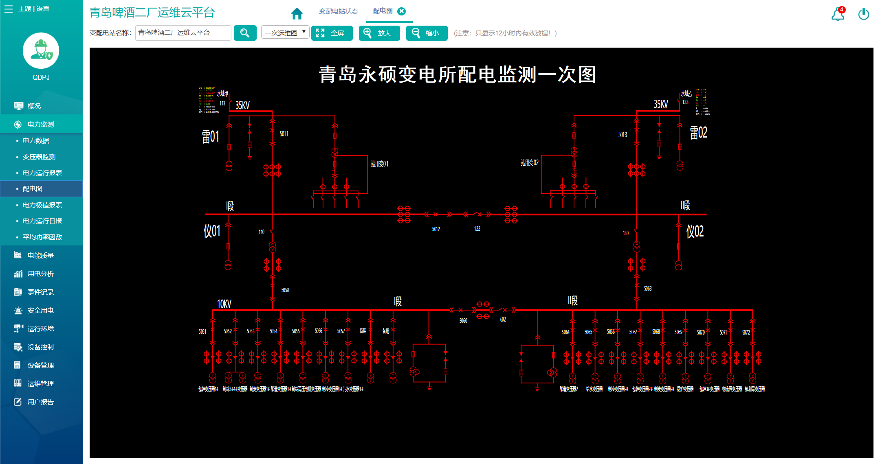Toggle sidebar with hamburger menu icon
Screen dimensions: 880x464
[x=9, y=9]
